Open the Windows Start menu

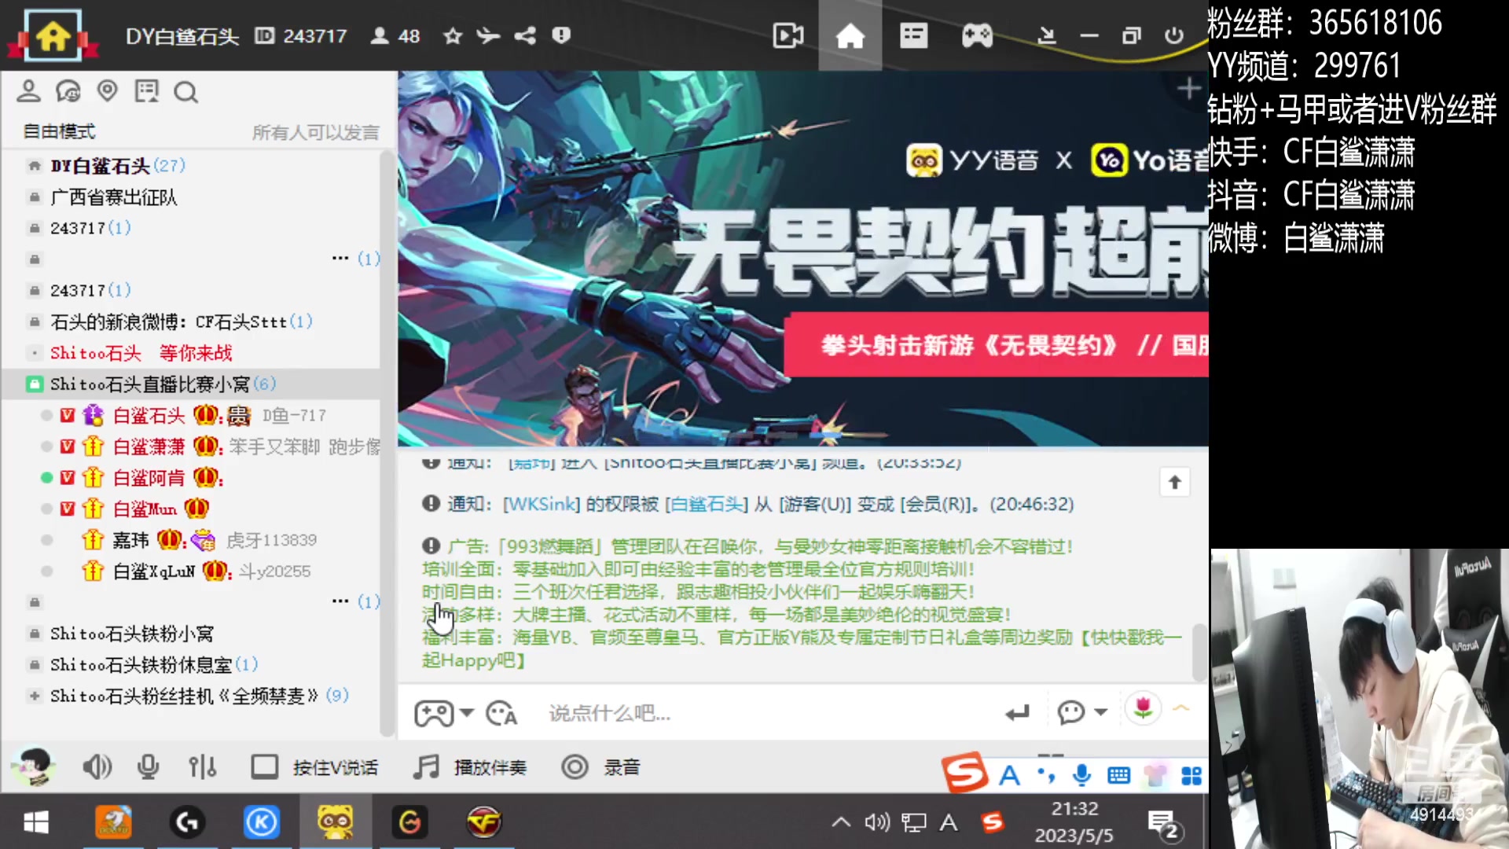[36, 822]
